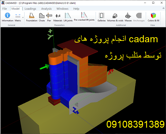The image size is (166, 134).
Task: Open the File menu
Action: pyautogui.click(x=5, y=9)
